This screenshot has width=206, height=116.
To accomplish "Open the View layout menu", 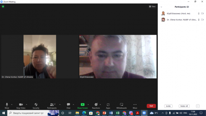I will click(x=152, y=6).
